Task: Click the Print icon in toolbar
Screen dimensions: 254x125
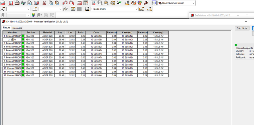Action: click(x=17, y=3)
